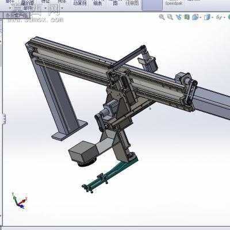Open the View Orientation icon
This screenshot has width=230, height=230.
click(195, 17)
